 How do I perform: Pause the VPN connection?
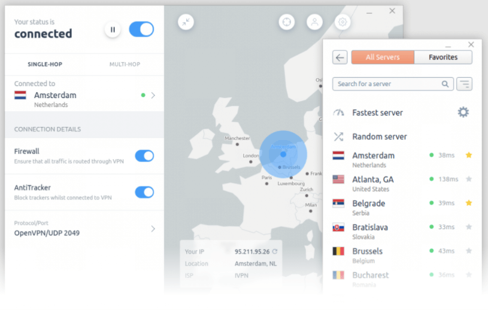113,29
